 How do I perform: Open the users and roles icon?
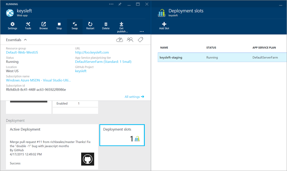(130, 39)
